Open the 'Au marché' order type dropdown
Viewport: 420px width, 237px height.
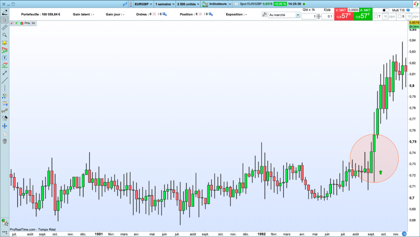coord(284,15)
